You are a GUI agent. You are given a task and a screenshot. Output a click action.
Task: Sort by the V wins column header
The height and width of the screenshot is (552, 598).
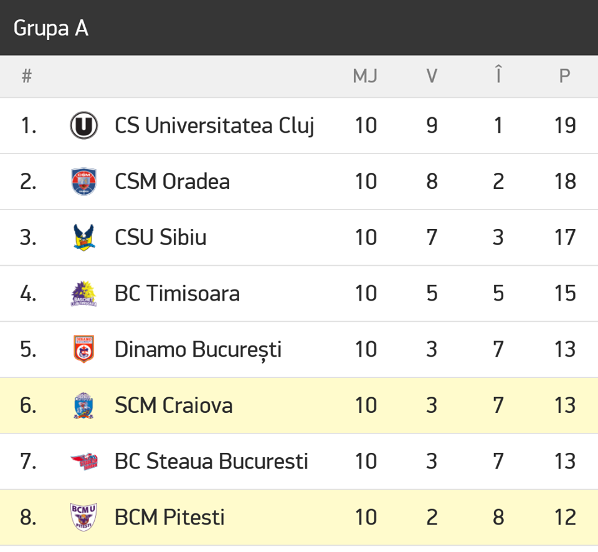[432, 76]
